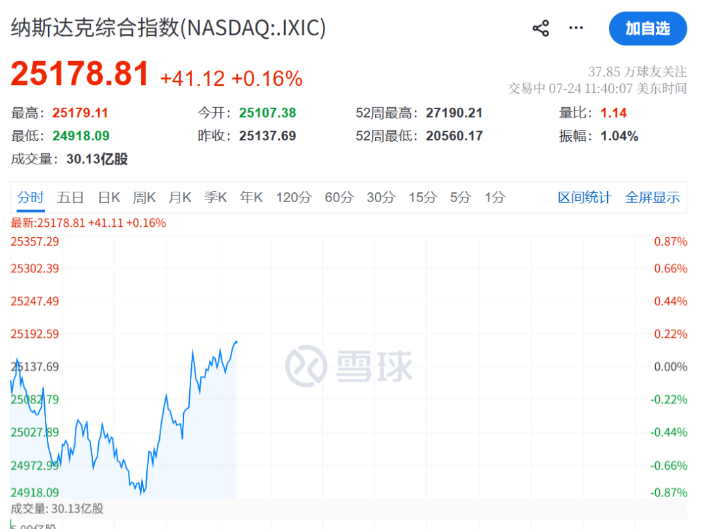The height and width of the screenshot is (529, 702).
Task: Click 全屏显示 fullscreen link
Action: [653, 197]
